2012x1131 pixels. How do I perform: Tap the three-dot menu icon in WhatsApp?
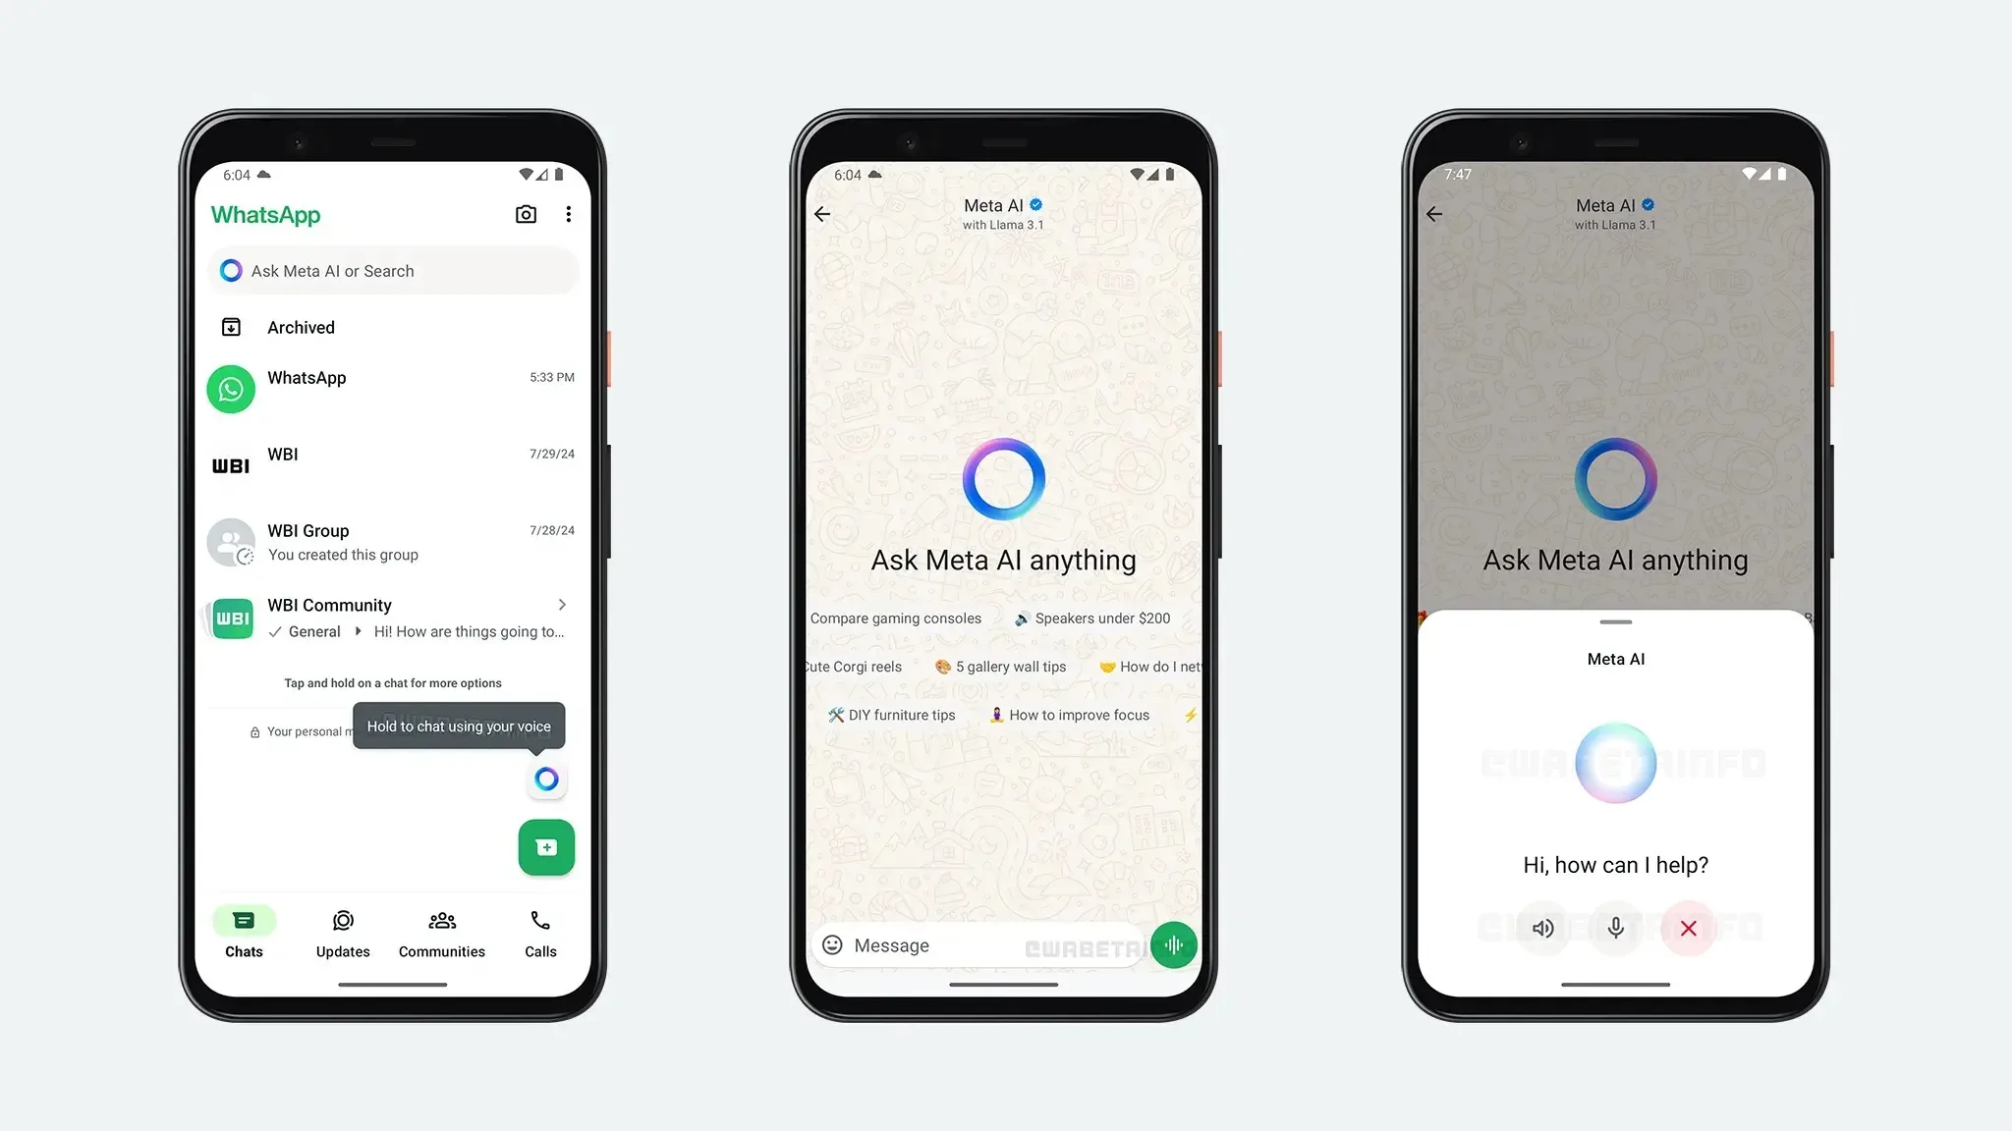(568, 214)
